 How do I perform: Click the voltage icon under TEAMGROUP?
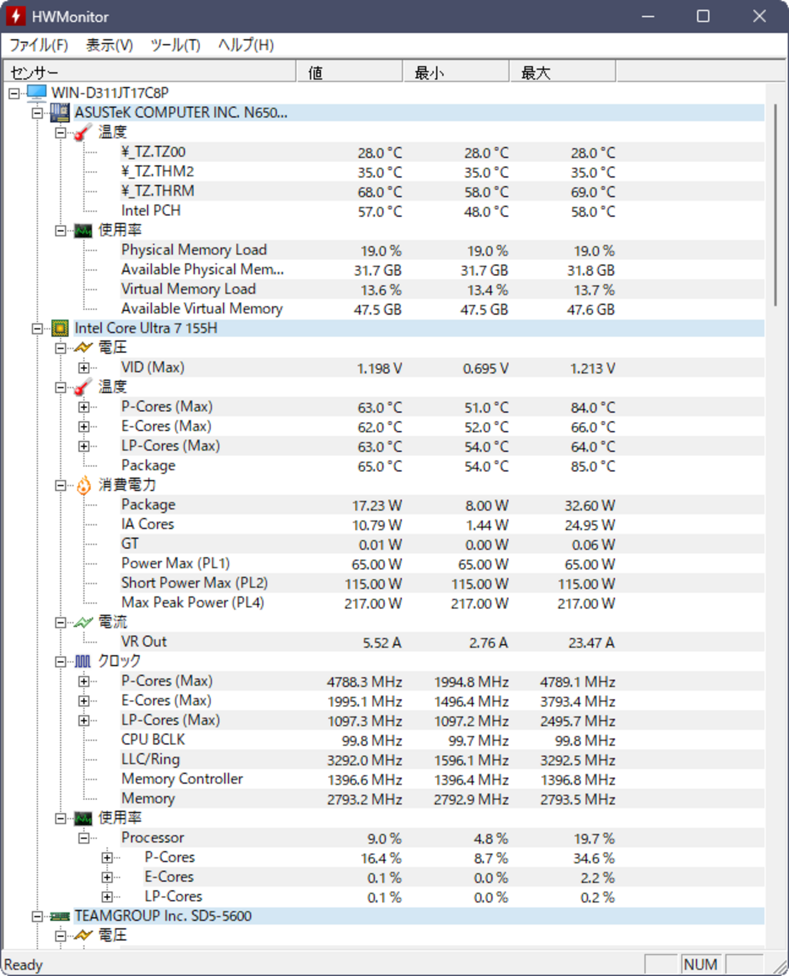(x=83, y=935)
